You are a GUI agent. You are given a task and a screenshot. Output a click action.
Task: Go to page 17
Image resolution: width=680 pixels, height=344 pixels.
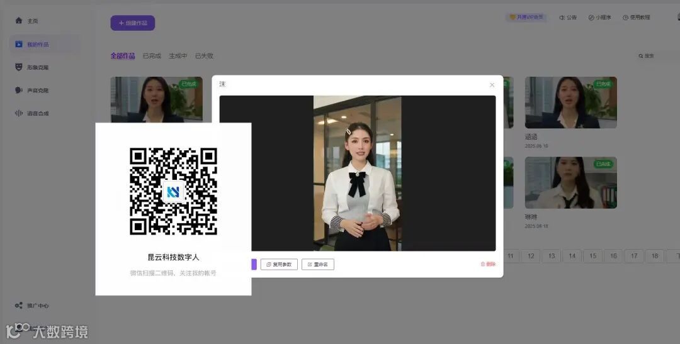[634, 256]
